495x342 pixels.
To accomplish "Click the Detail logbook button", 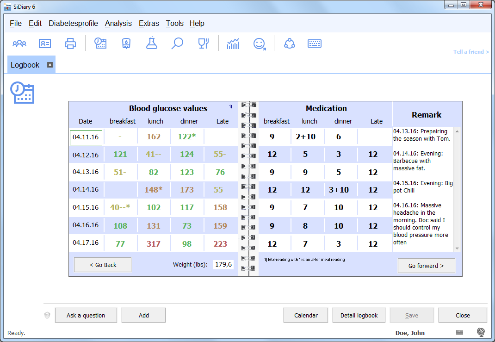I will tap(359, 315).
